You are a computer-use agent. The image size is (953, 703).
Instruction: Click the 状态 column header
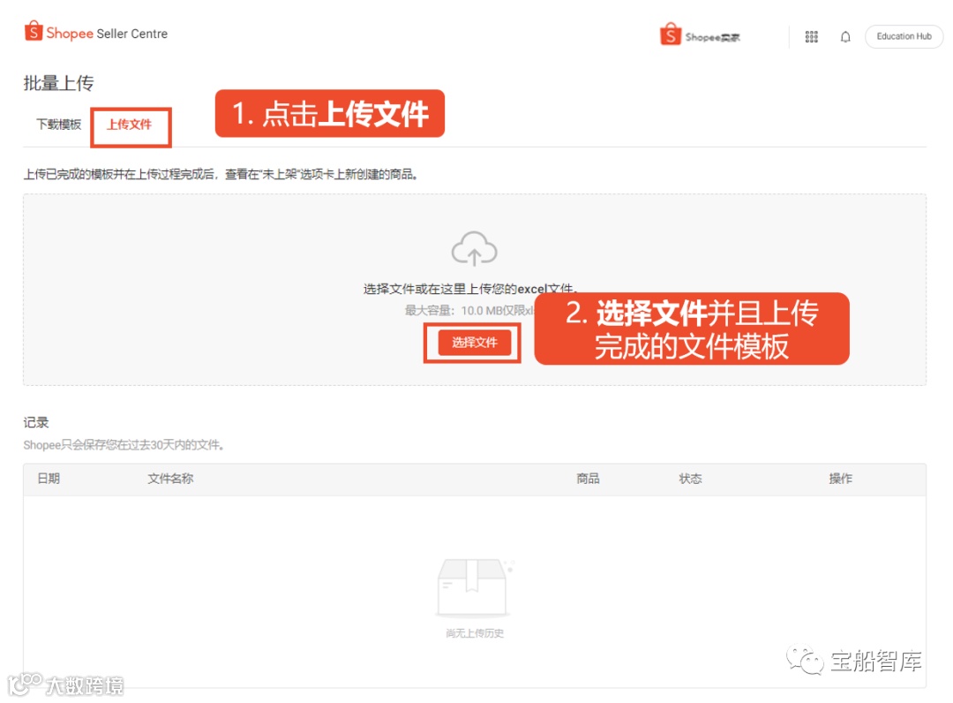690,479
